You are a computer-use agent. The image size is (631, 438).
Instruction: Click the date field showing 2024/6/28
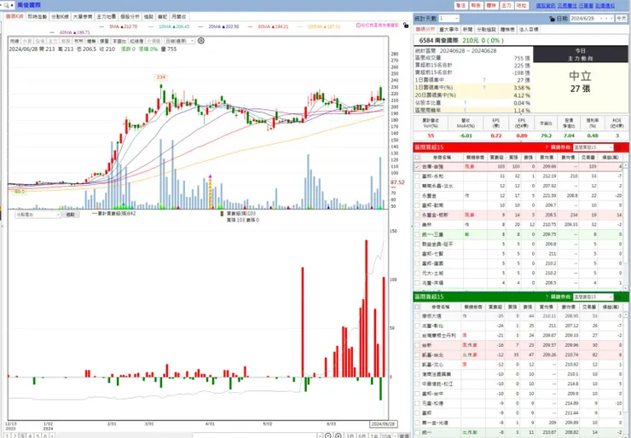(585, 19)
